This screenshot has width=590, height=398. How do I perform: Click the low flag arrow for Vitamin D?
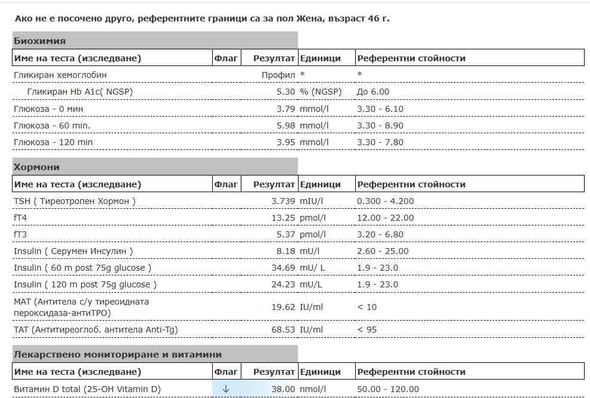pyautogui.click(x=226, y=389)
